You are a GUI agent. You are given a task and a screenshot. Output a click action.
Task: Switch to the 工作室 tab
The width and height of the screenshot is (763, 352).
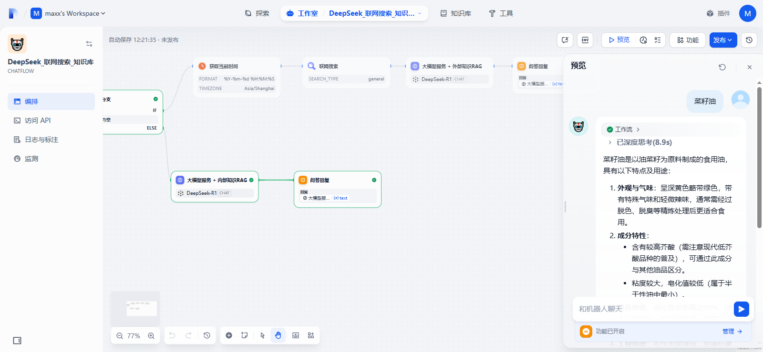click(302, 13)
